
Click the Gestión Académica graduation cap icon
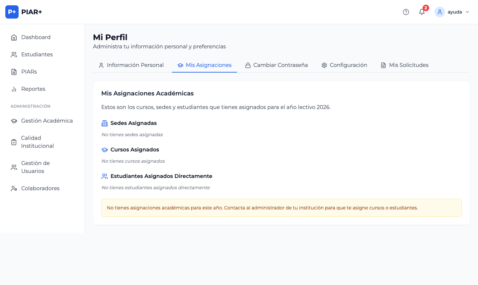[x=14, y=121]
